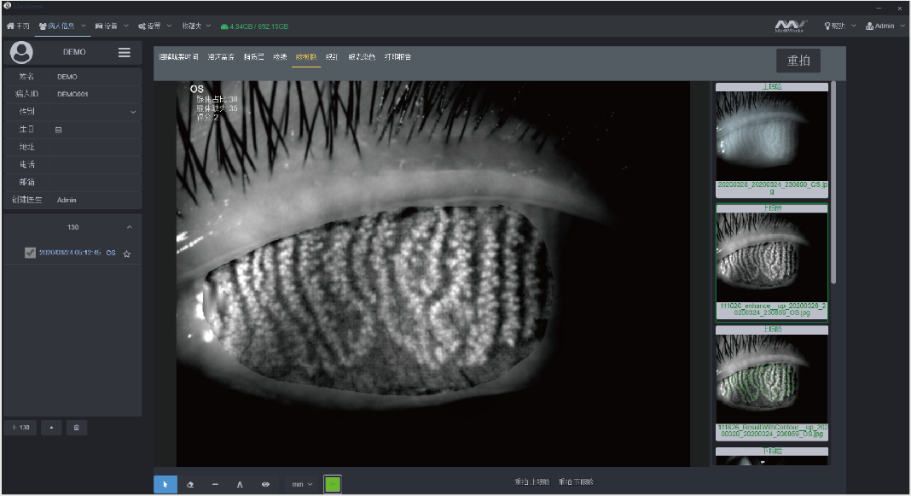Expand the settings menu chevron
911x496 pixels.
pyautogui.click(x=169, y=26)
